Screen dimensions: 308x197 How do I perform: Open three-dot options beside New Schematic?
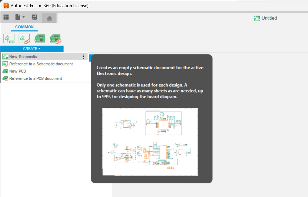(x=84, y=57)
